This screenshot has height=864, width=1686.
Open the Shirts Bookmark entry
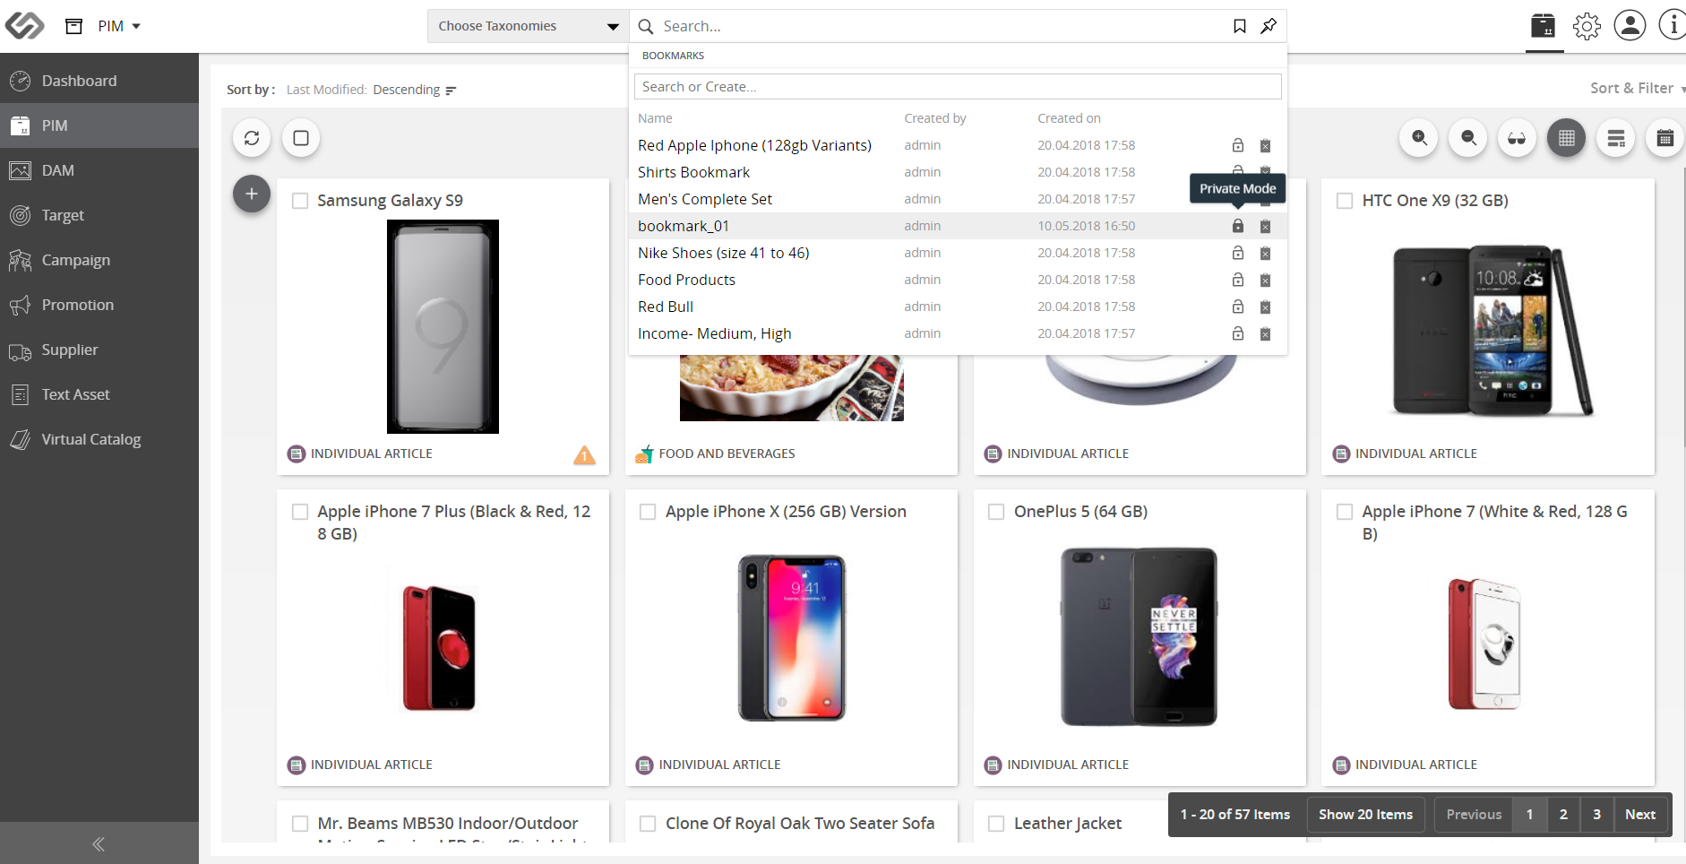point(693,172)
